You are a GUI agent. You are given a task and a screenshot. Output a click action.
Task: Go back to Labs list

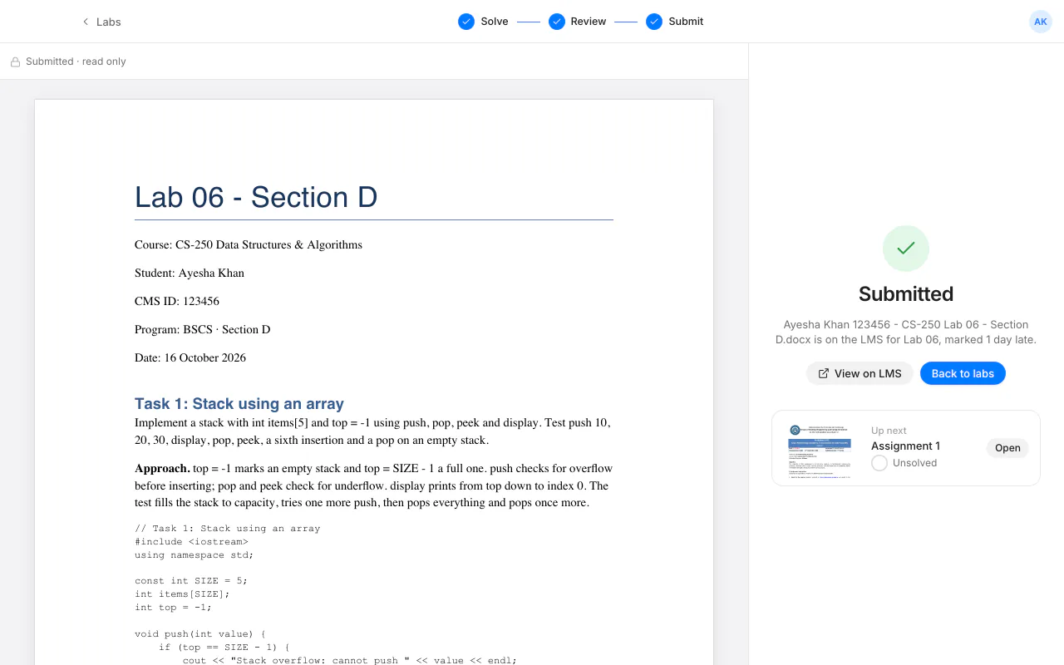point(101,22)
